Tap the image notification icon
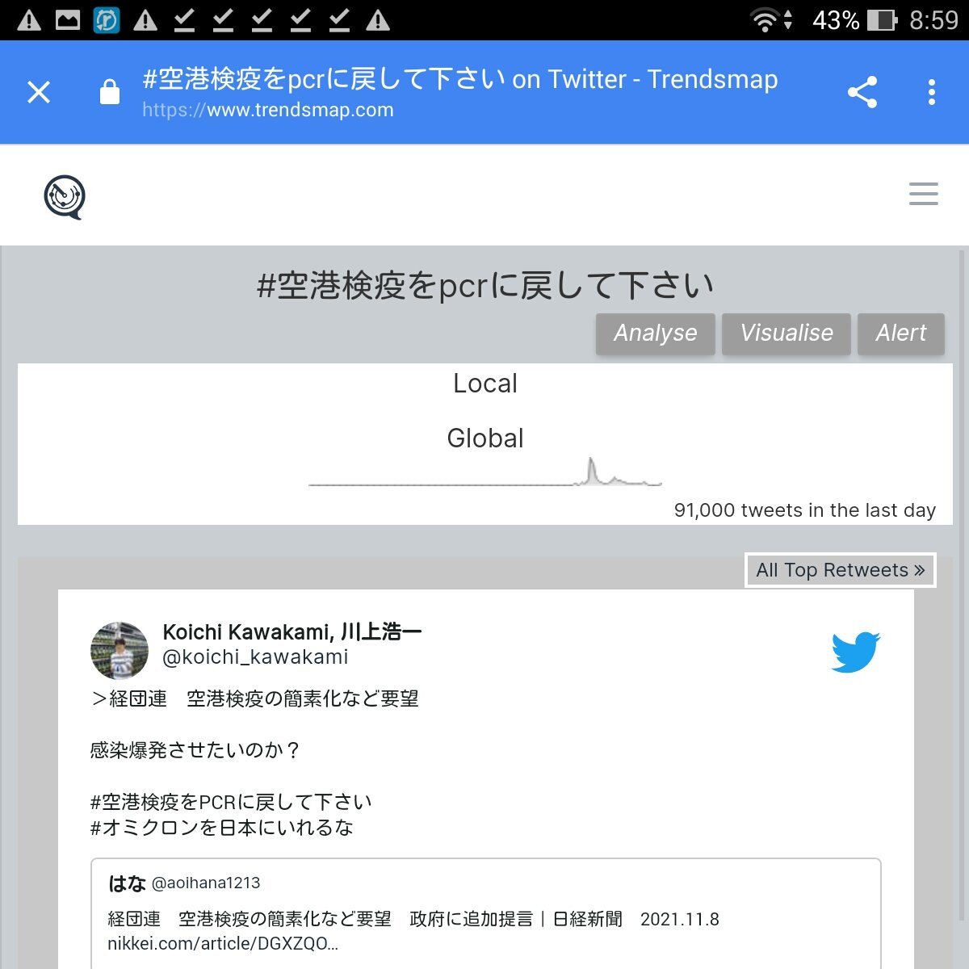Viewport: 969px width, 969px height. click(68, 19)
